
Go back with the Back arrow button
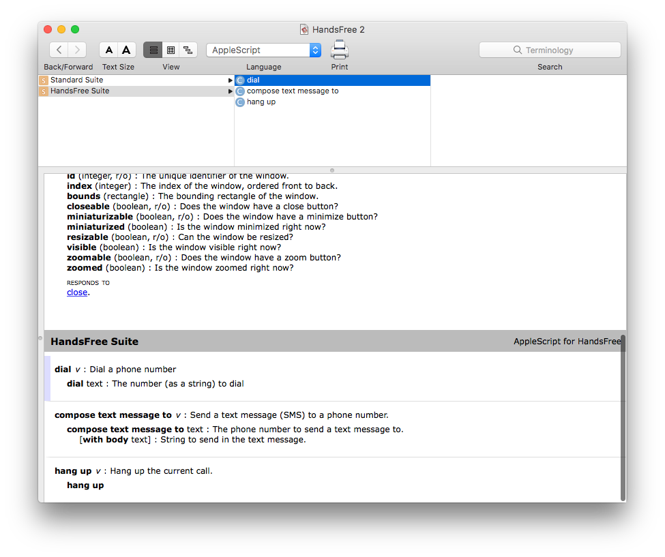[x=59, y=50]
